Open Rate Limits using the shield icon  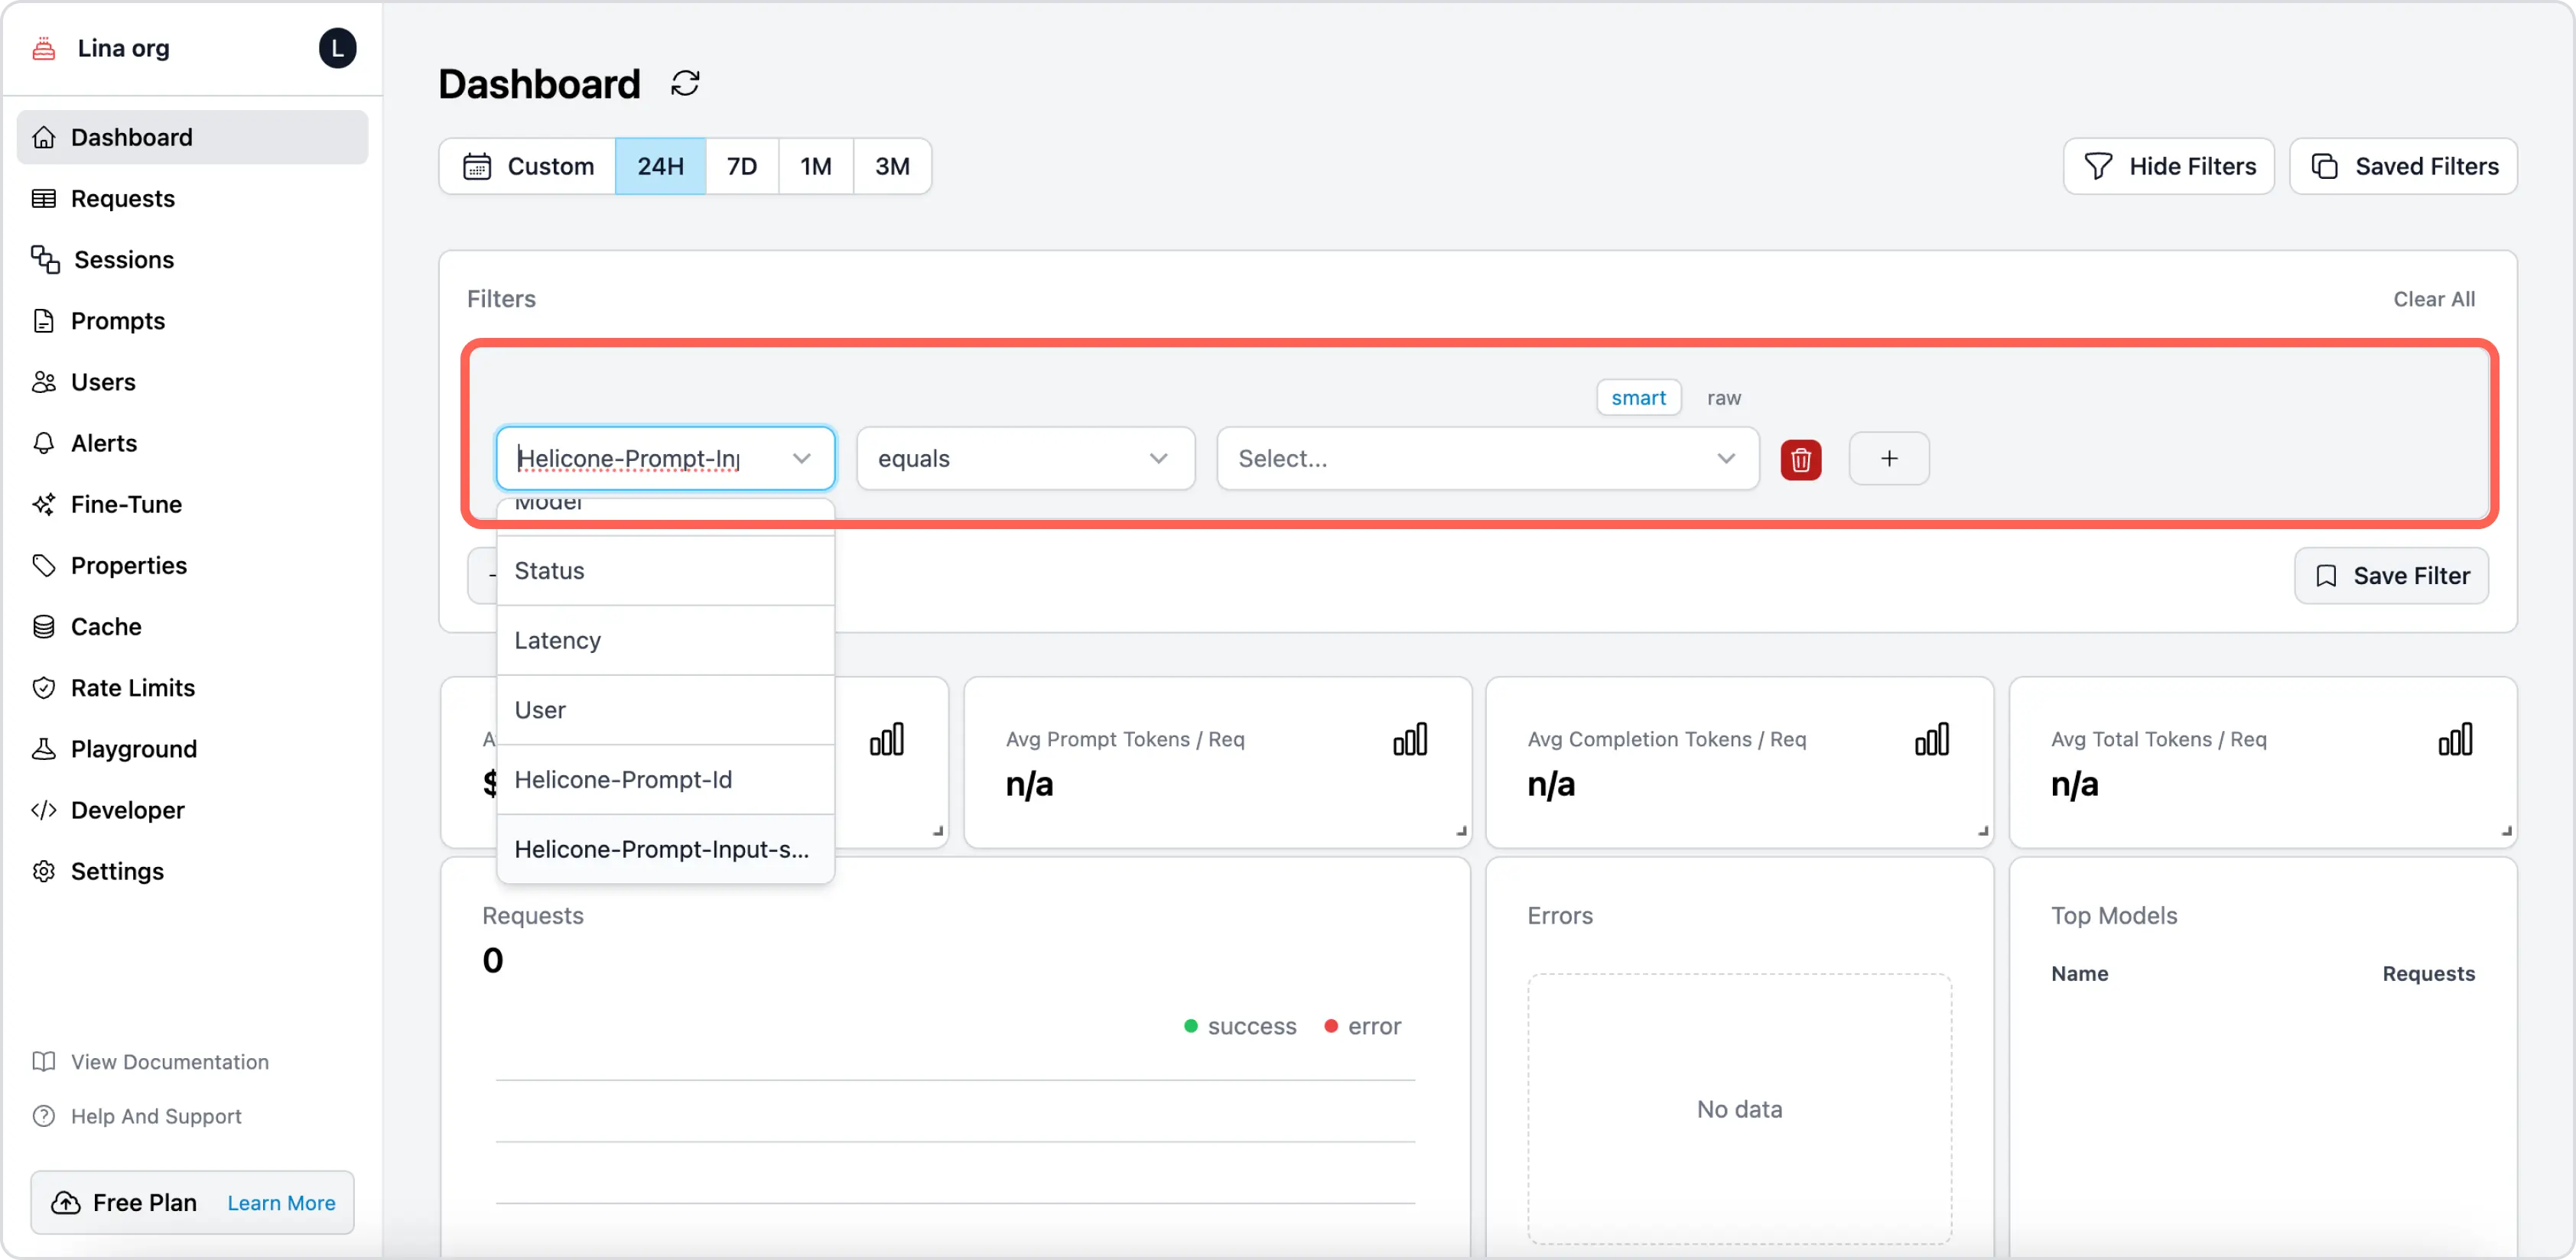(45, 687)
